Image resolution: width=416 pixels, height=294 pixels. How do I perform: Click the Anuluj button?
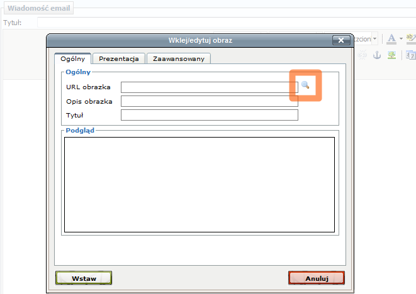317,278
